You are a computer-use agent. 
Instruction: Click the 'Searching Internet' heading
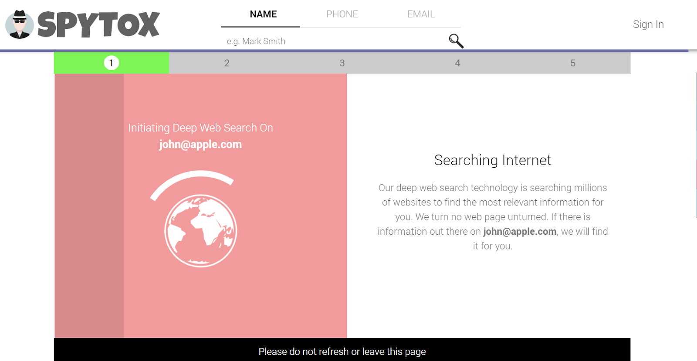click(493, 160)
